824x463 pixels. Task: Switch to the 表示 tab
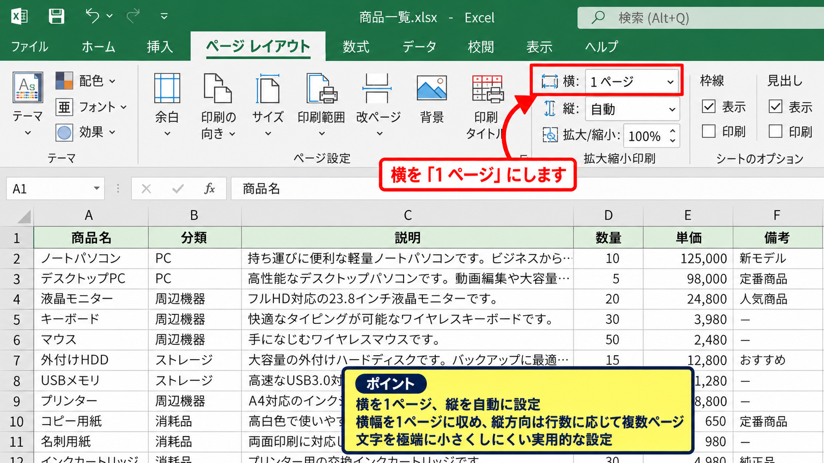539,47
